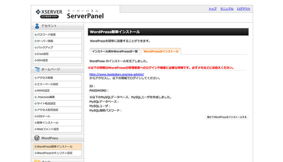Open .htaccess編集 in the sidebar
The width and height of the screenshot is (283, 162).
tap(57, 97)
